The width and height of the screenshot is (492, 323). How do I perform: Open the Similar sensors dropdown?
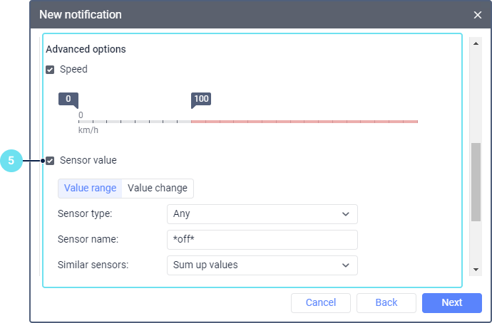261,265
